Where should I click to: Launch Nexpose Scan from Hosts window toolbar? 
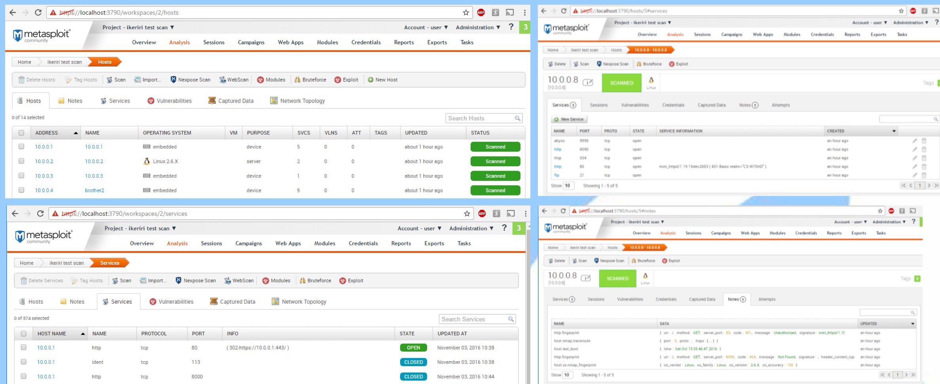coord(190,80)
